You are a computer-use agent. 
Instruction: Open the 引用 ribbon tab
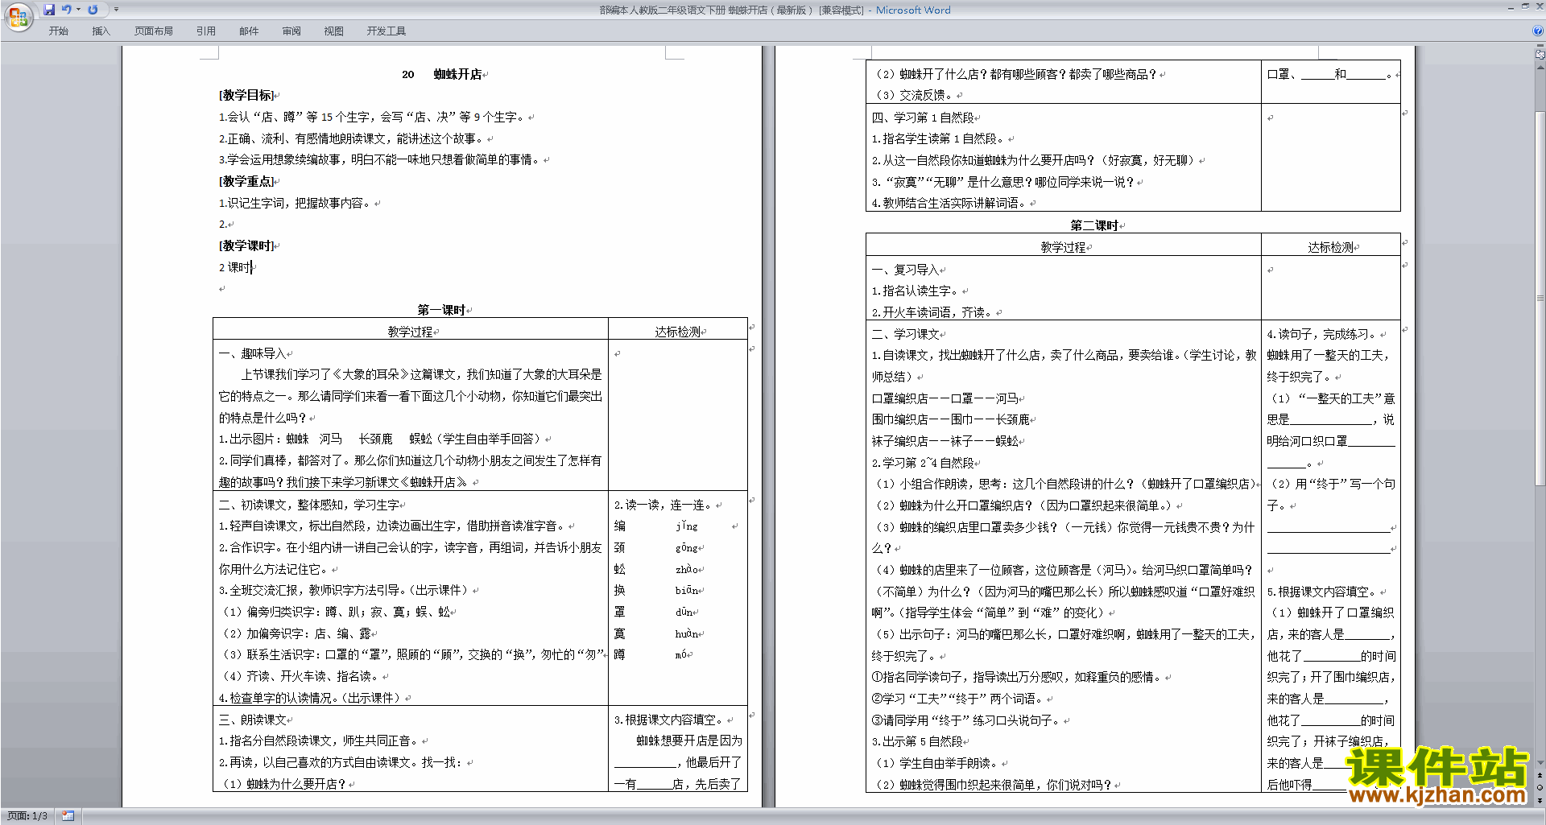(206, 31)
